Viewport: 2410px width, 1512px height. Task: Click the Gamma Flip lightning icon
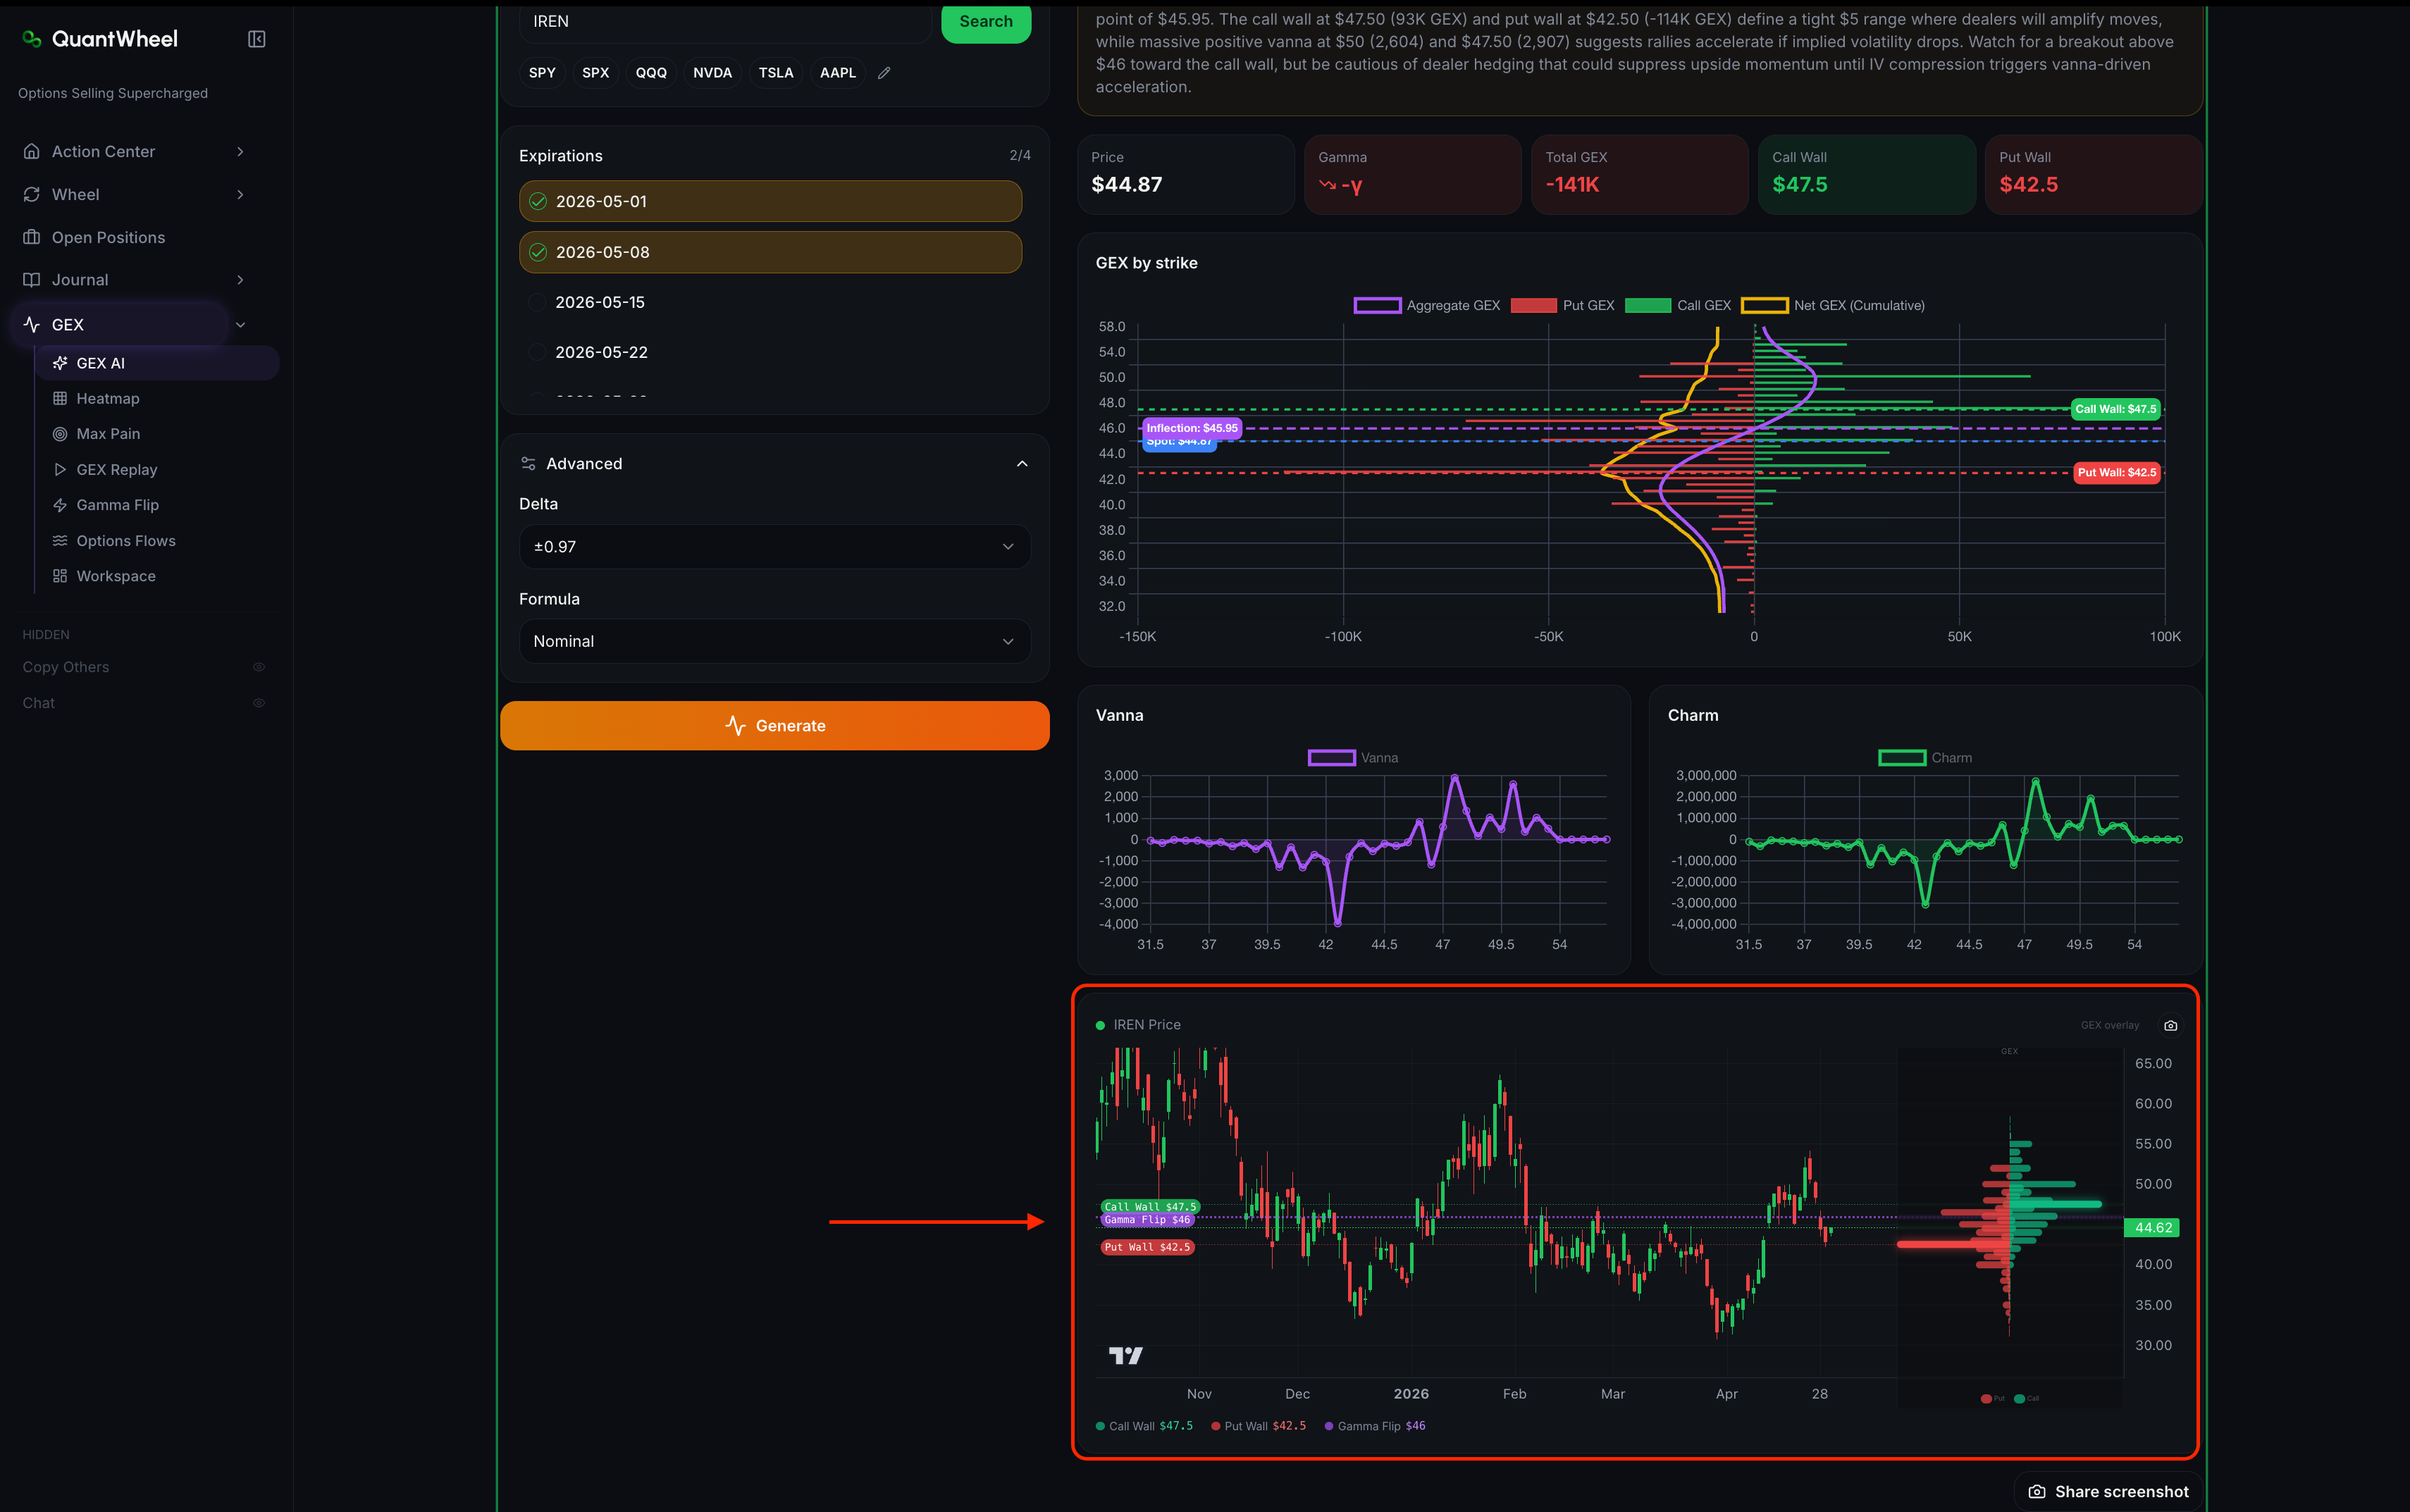coord(60,505)
